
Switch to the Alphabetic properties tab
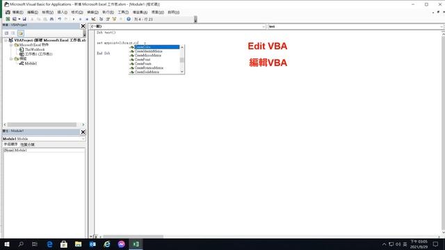click(11, 144)
